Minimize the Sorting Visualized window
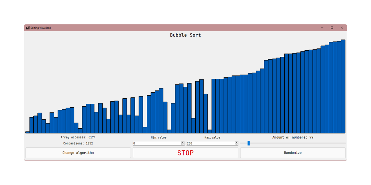The width and height of the screenshot is (371, 185). click(x=322, y=28)
